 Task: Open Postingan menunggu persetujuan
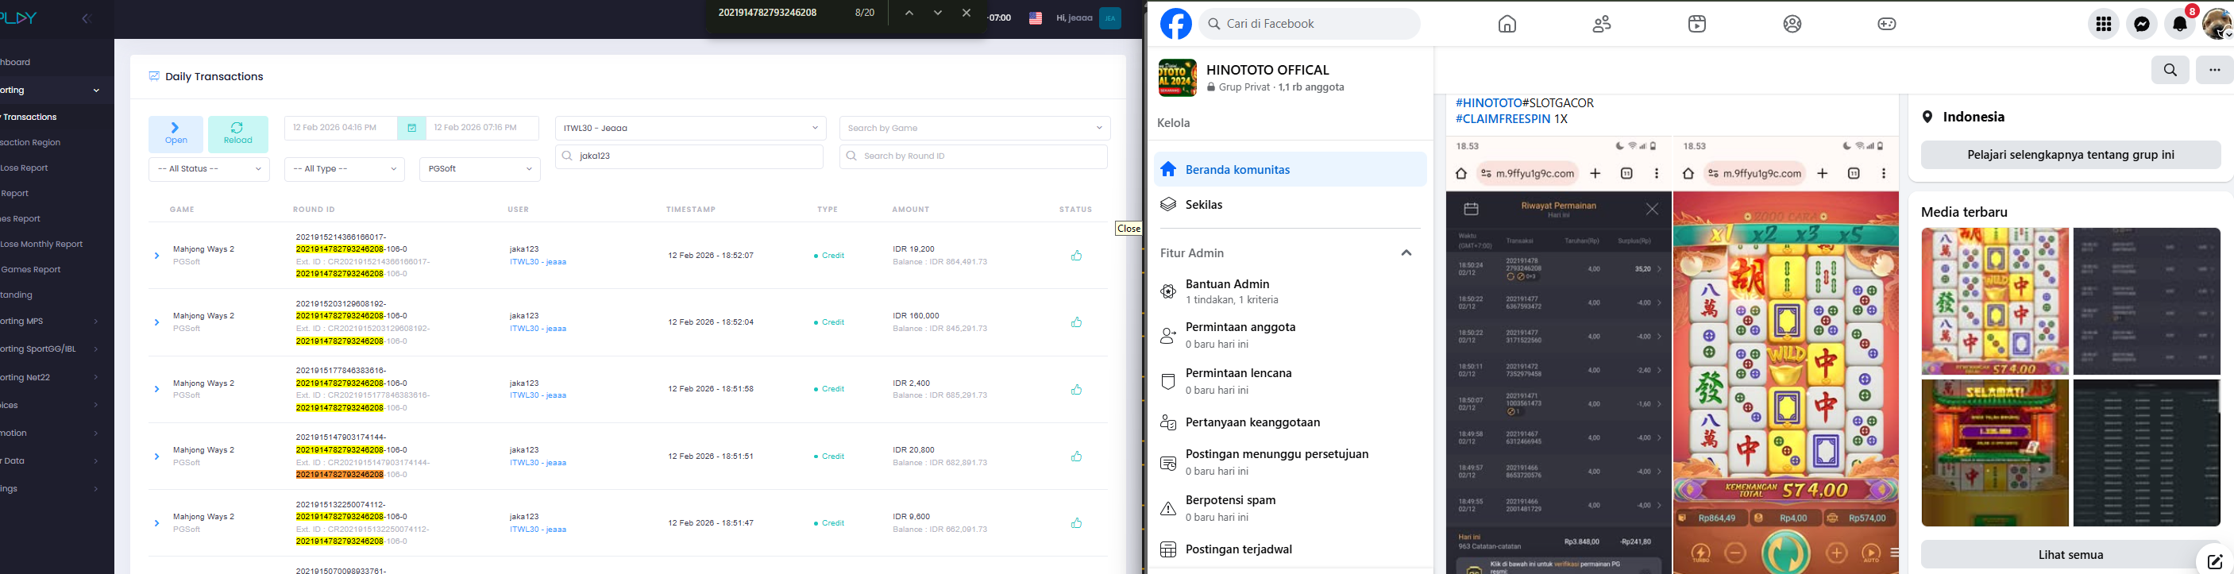[1291, 462]
